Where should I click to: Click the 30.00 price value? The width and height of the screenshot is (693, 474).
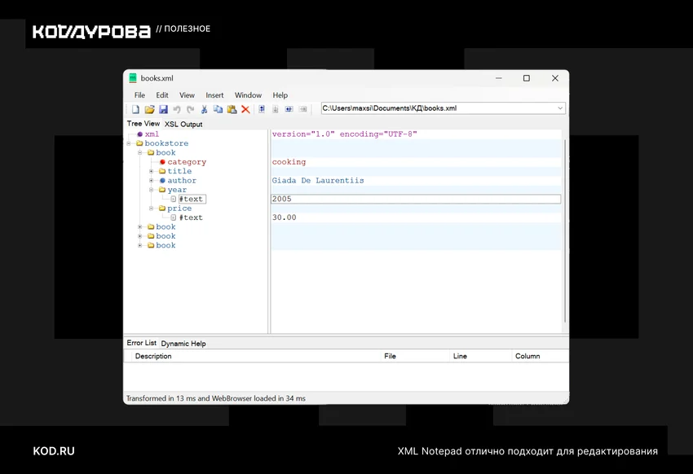pos(285,217)
